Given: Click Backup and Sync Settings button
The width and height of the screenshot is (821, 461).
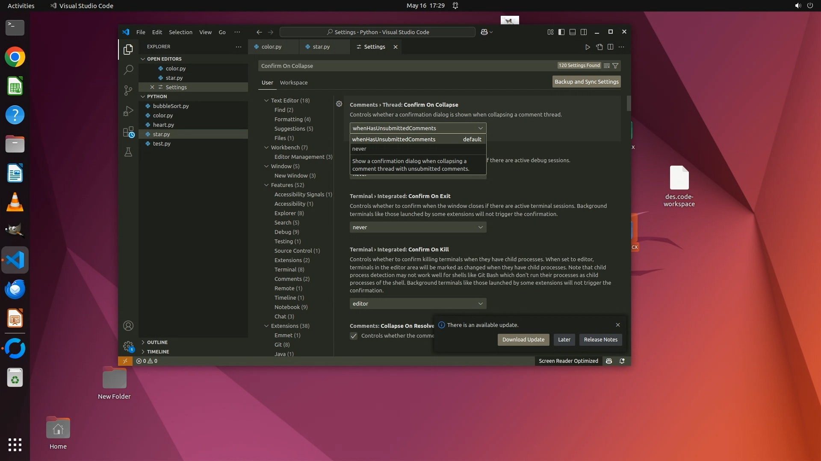Looking at the screenshot, I should point(586,82).
